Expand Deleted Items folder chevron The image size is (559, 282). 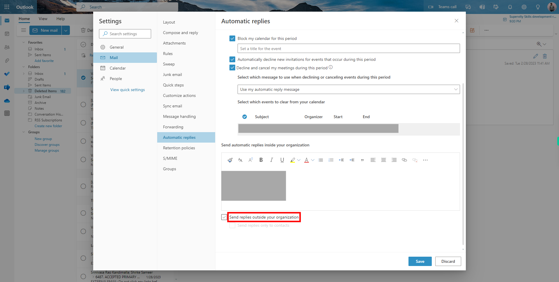24,91
